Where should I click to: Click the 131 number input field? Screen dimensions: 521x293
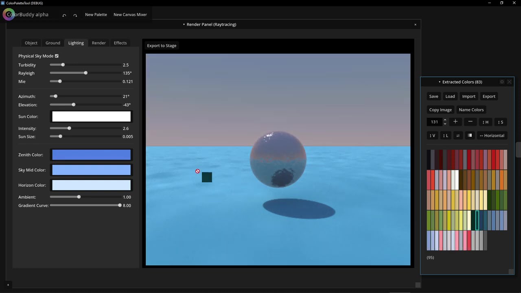coord(435,122)
